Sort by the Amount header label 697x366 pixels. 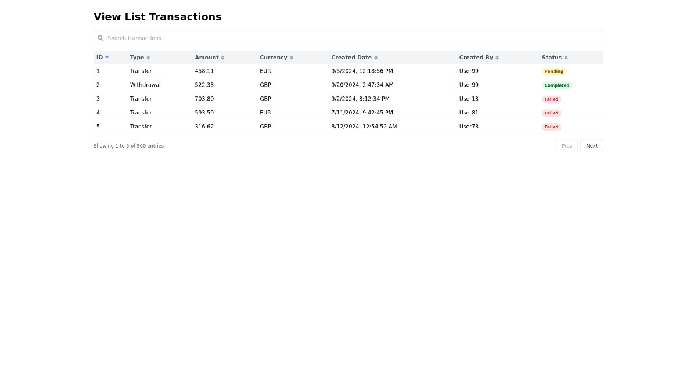(206, 58)
